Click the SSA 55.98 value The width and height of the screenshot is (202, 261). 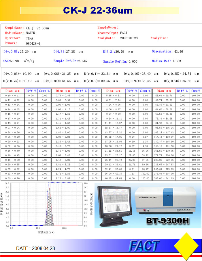click(14, 61)
